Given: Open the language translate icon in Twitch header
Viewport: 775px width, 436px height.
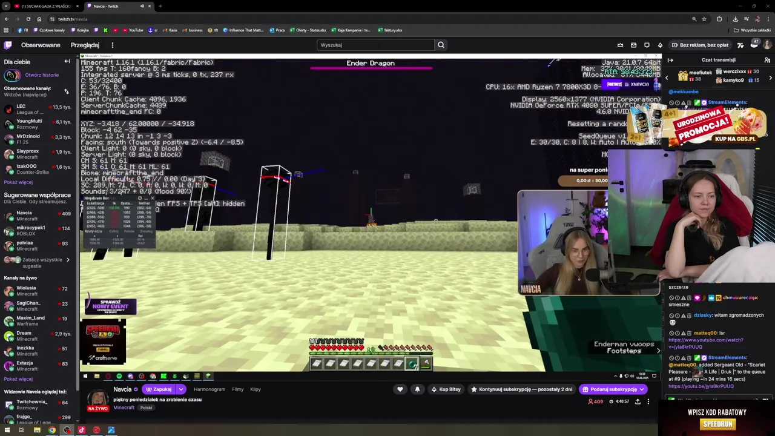Looking at the screenshot, I should click(x=740, y=45).
